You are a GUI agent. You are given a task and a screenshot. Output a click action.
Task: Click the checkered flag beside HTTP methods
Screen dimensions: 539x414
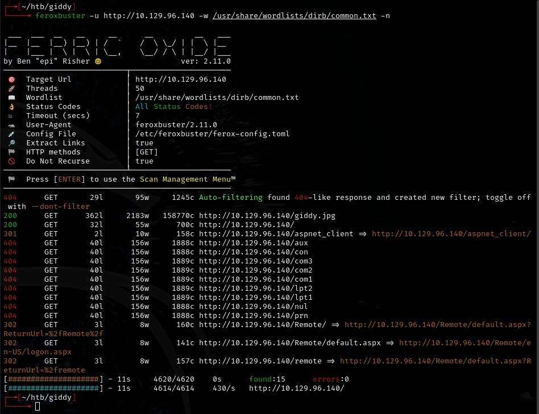(11, 152)
